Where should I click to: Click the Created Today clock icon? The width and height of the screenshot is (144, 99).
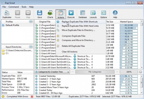[37, 90]
